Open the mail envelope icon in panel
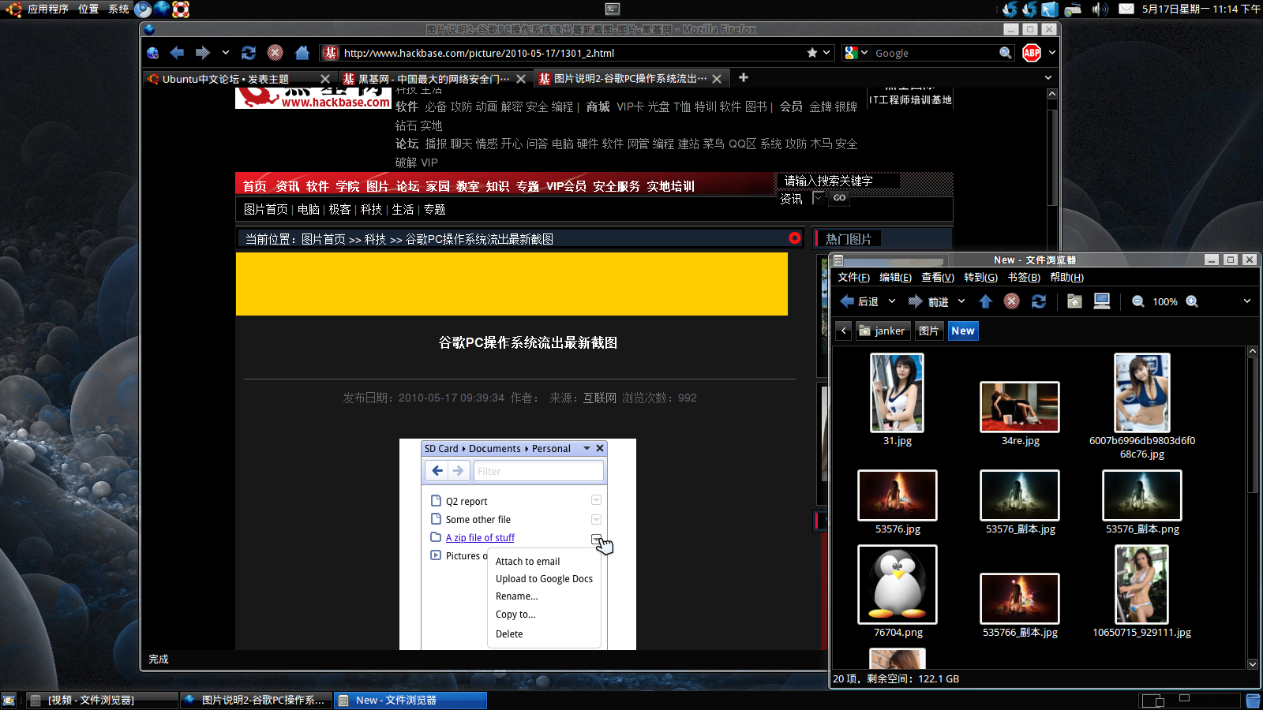 (x=1126, y=9)
